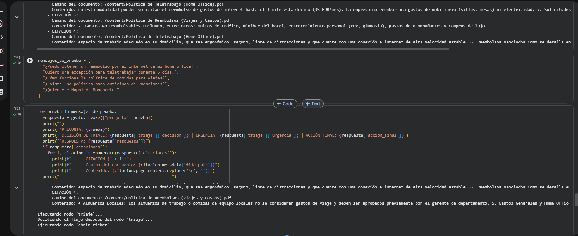Viewport: 578px width, 236px height.
Task: Click the string about política de comidas
Action: coord(106,78)
